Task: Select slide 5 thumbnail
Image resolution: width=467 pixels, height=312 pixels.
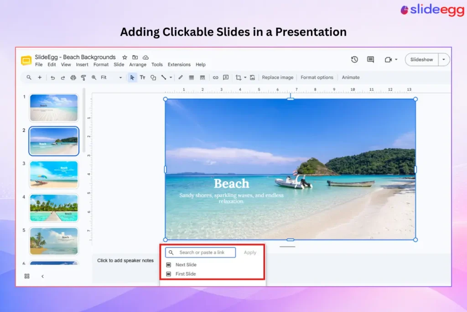Action: coord(54,241)
